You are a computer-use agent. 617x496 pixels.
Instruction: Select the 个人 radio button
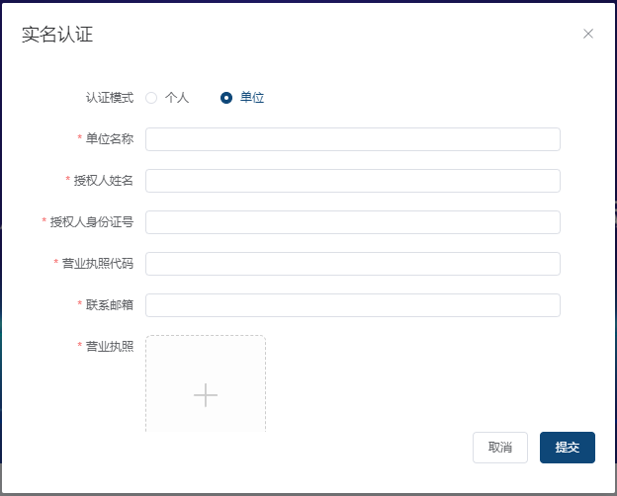[x=151, y=98]
